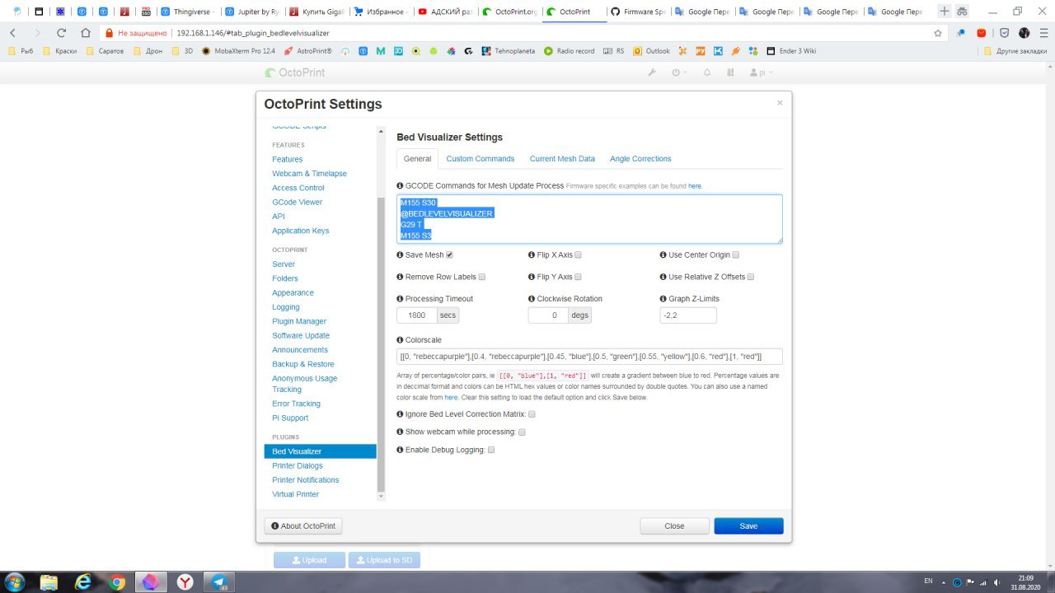Click the Save button
The width and height of the screenshot is (1055, 593).
(748, 526)
